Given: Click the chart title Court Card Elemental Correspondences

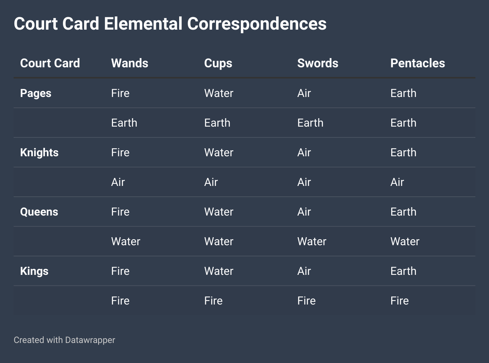Looking at the screenshot, I should [x=170, y=24].
